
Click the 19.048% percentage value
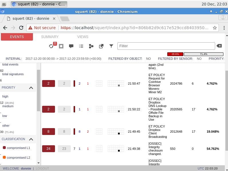(x=213, y=132)
